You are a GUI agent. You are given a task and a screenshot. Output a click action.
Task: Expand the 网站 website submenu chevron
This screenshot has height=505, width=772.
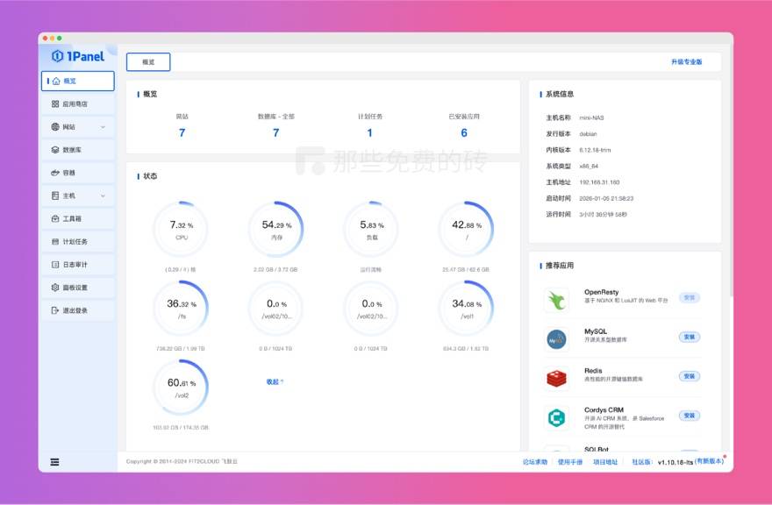[103, 127]
